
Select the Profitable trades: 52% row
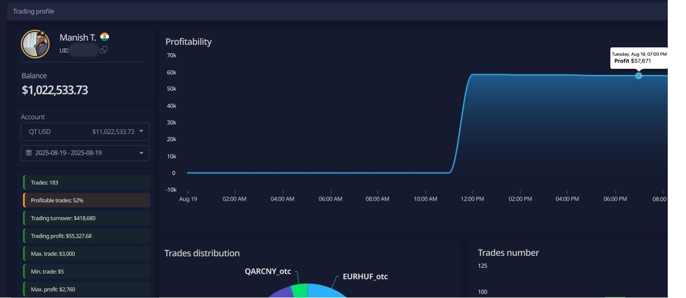tap(87, 200)
